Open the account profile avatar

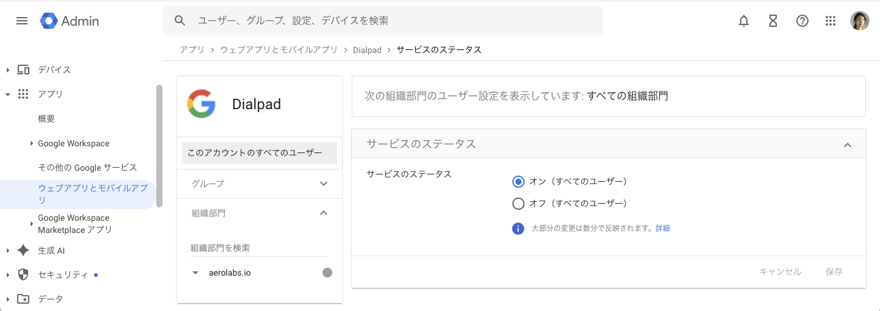click(859, 21)
